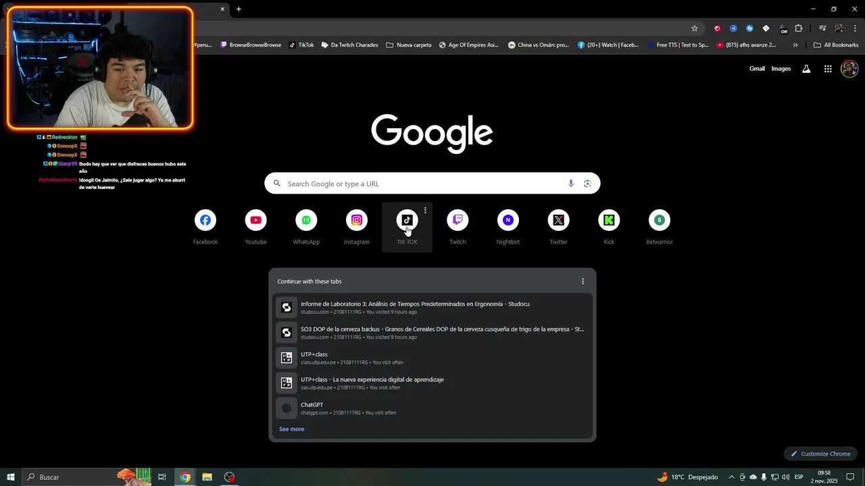Click the Customize Chrome button
The image size is (865, 486).
click(x=820, y=454)
